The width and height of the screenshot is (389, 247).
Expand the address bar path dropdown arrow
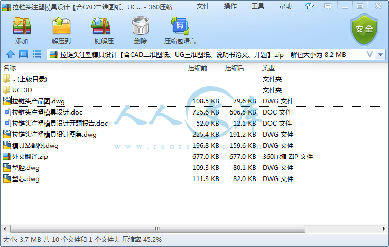tap(381, 54)
